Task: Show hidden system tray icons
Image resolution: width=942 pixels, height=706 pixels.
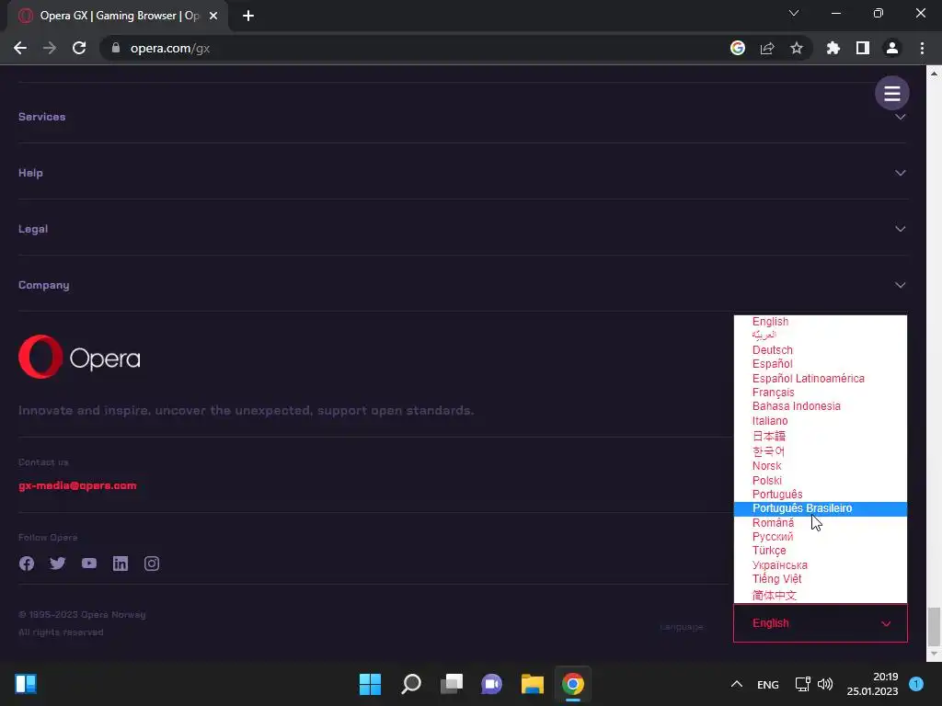Action: (737, 684)
